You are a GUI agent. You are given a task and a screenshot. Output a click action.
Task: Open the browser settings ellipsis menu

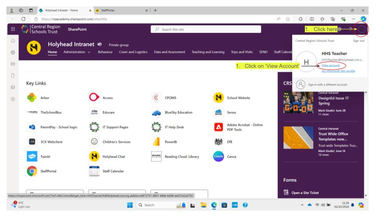click(353, 19)
